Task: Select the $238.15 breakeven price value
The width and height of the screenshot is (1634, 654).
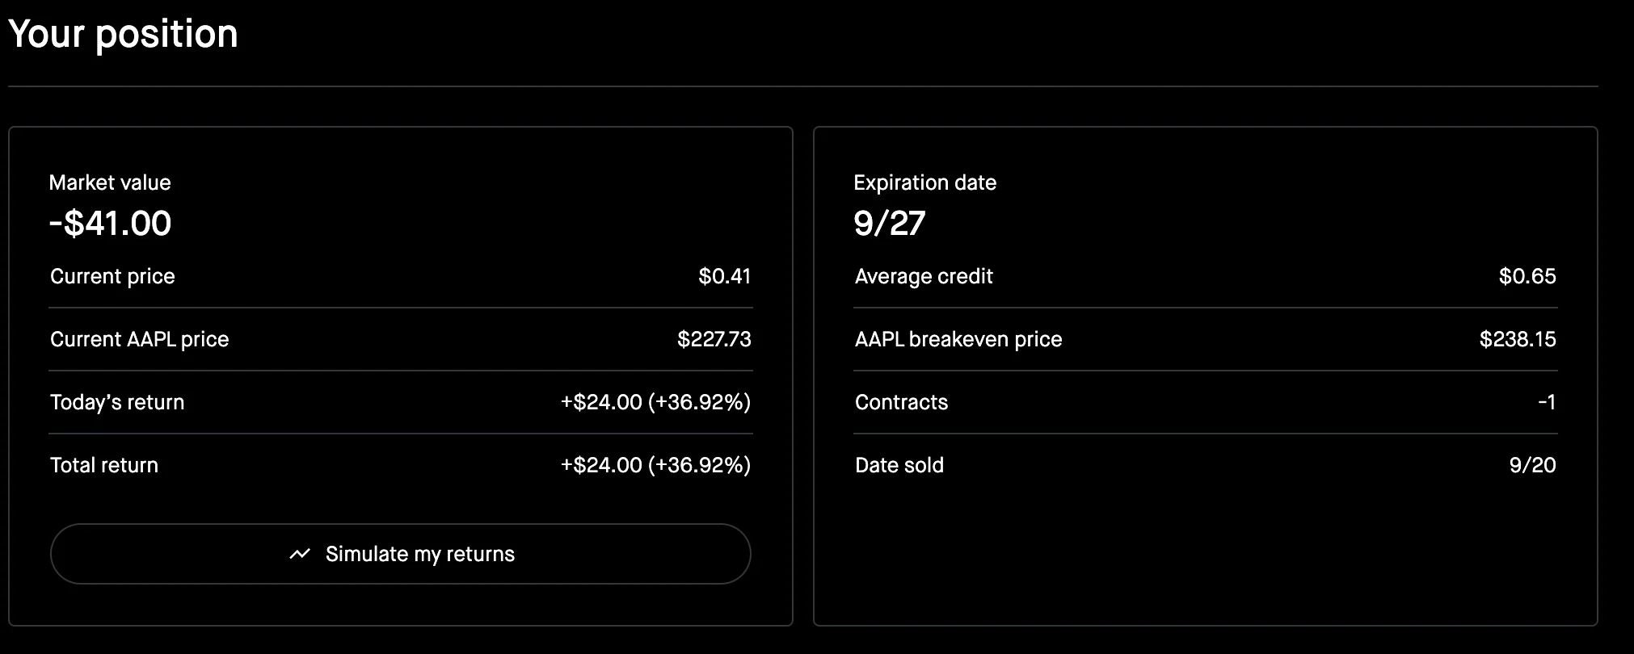Action: click(1517, 339)
